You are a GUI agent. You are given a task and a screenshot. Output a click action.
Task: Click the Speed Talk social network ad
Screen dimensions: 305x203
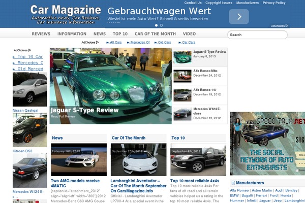click(267, 144)
